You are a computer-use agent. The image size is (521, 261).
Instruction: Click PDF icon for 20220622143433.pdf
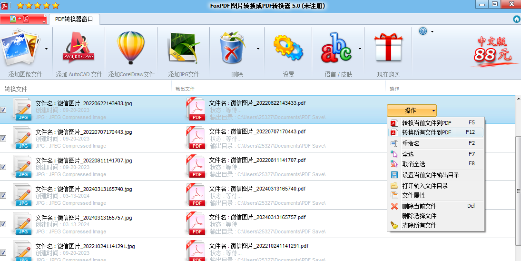pyautogui.click(x=196, y=109)
